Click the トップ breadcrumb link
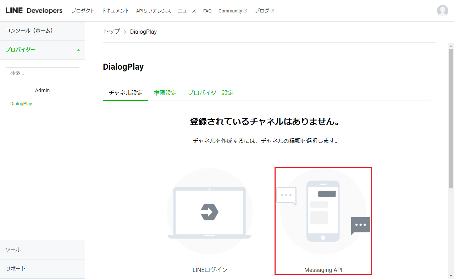 coord(111,32)
